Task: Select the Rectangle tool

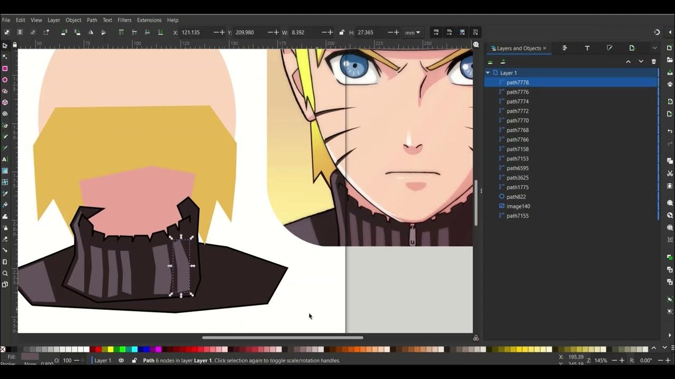Action: point(5,68)
